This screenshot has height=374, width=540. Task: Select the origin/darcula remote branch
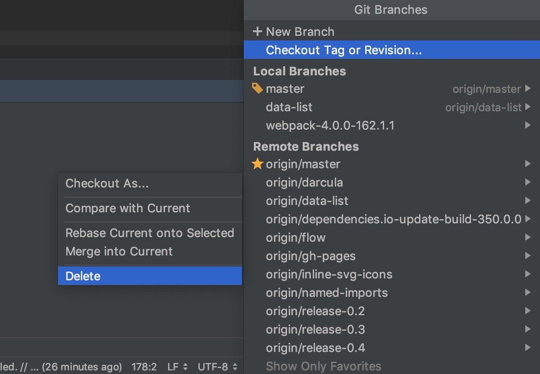click(304, 182)
